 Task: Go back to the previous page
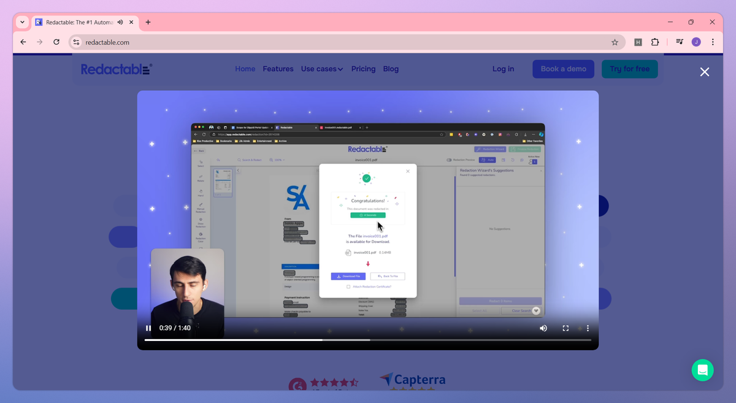click(x=23, y=42)
